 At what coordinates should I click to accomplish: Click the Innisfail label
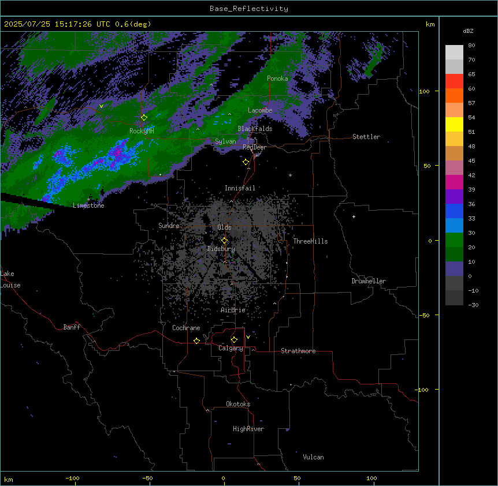pos(240,188)
